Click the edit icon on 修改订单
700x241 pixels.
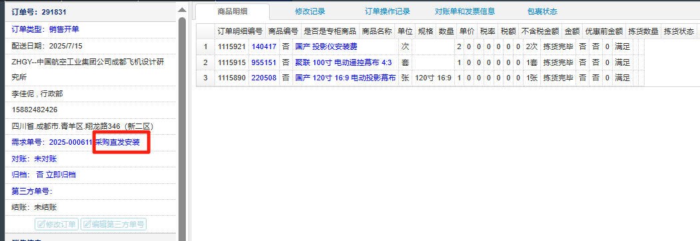coord(41,224)
